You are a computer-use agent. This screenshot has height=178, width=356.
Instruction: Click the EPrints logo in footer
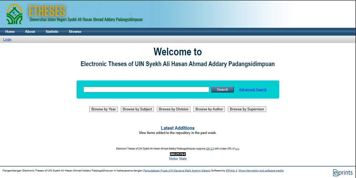[343, 172]
